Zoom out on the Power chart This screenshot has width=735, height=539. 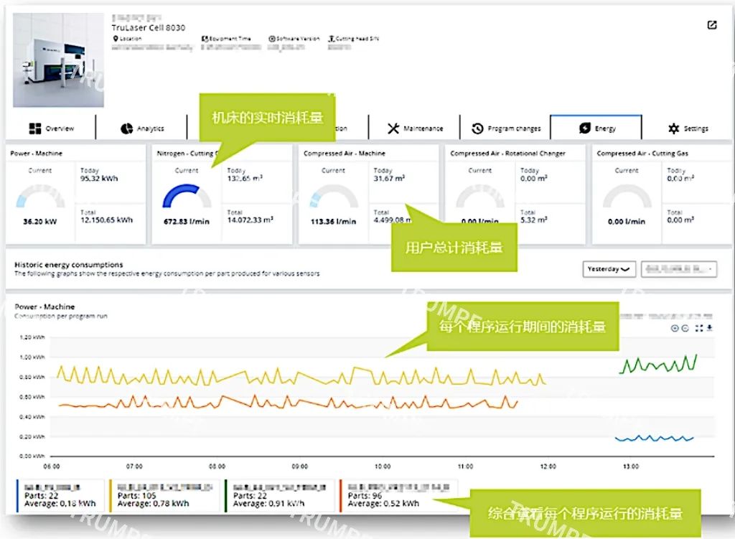tap(685, 328)
